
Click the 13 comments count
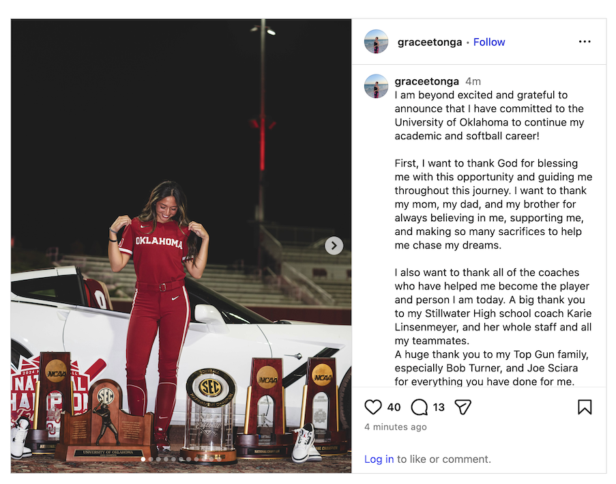point(439,408)
